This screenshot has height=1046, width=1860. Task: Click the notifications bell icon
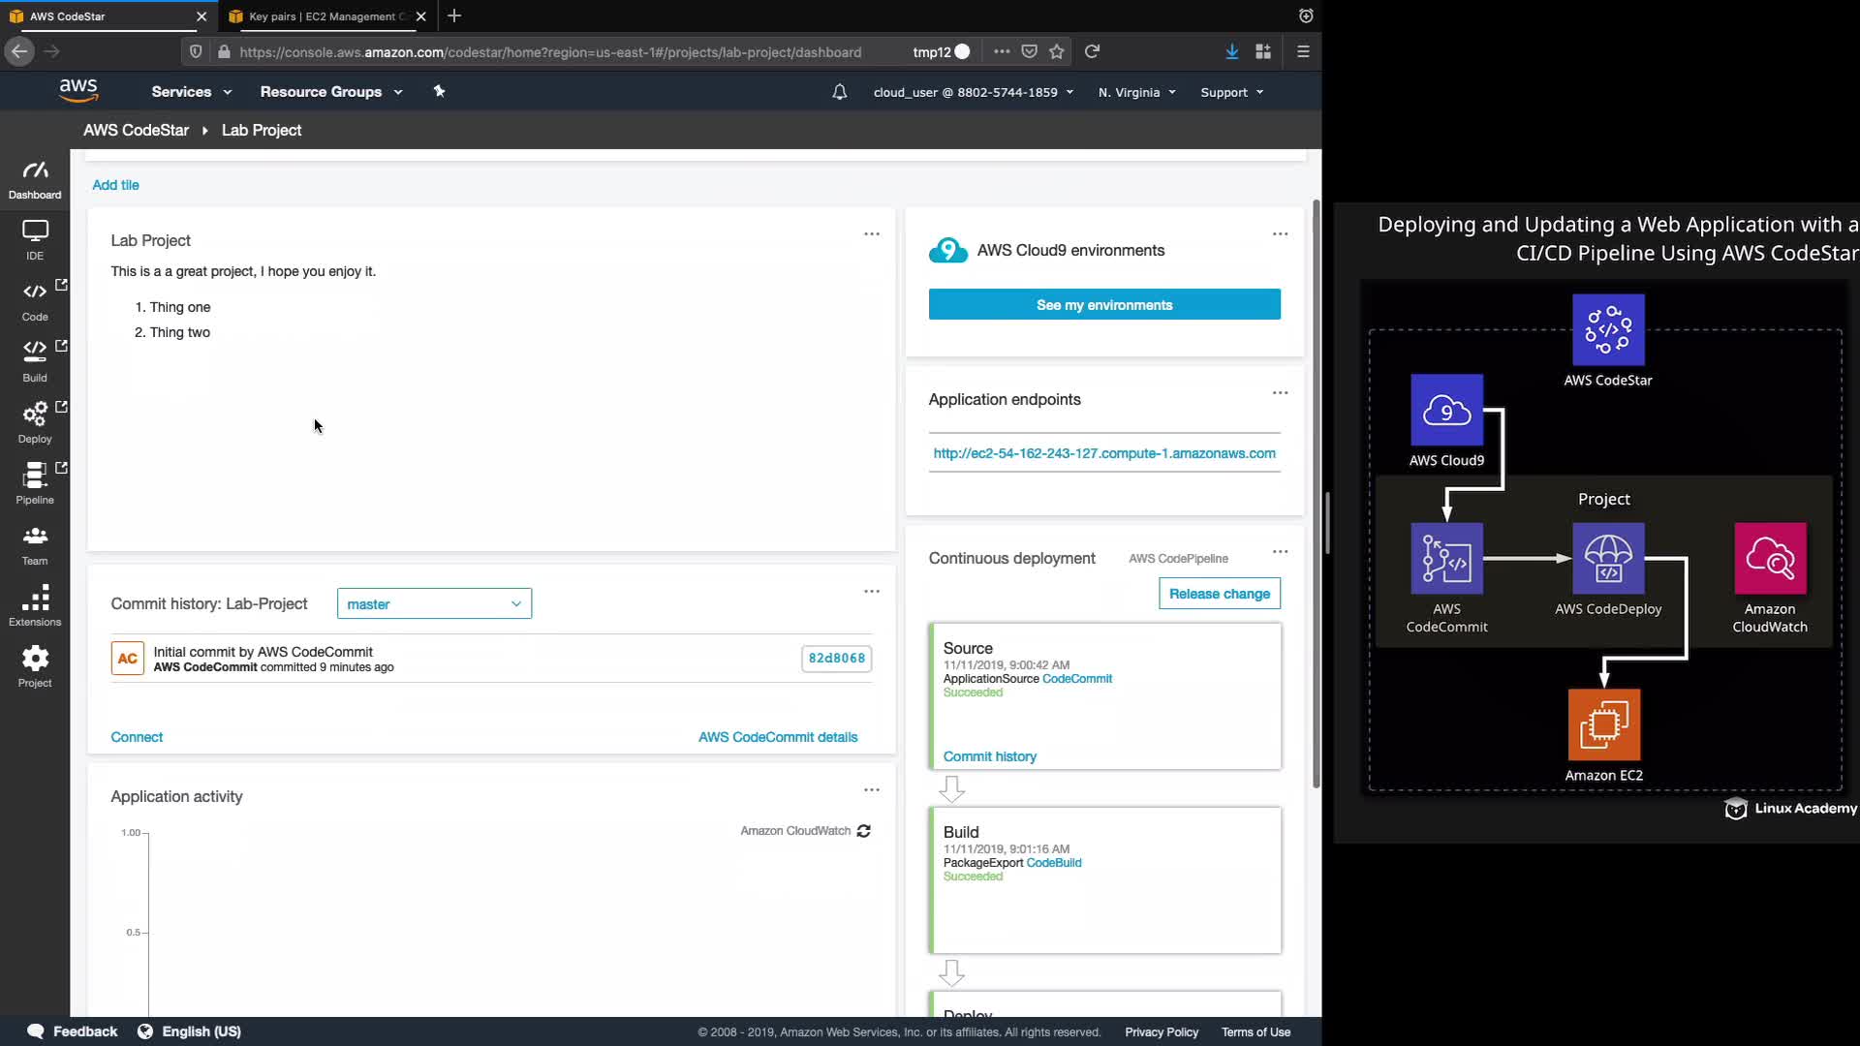click(x=839, y=92)
